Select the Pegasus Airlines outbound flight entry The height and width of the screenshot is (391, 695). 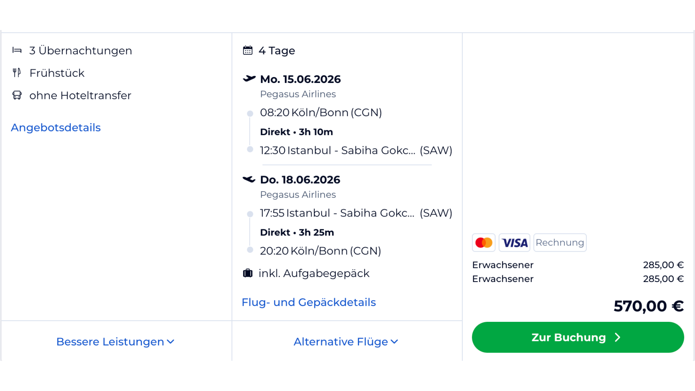pos(298,94)
